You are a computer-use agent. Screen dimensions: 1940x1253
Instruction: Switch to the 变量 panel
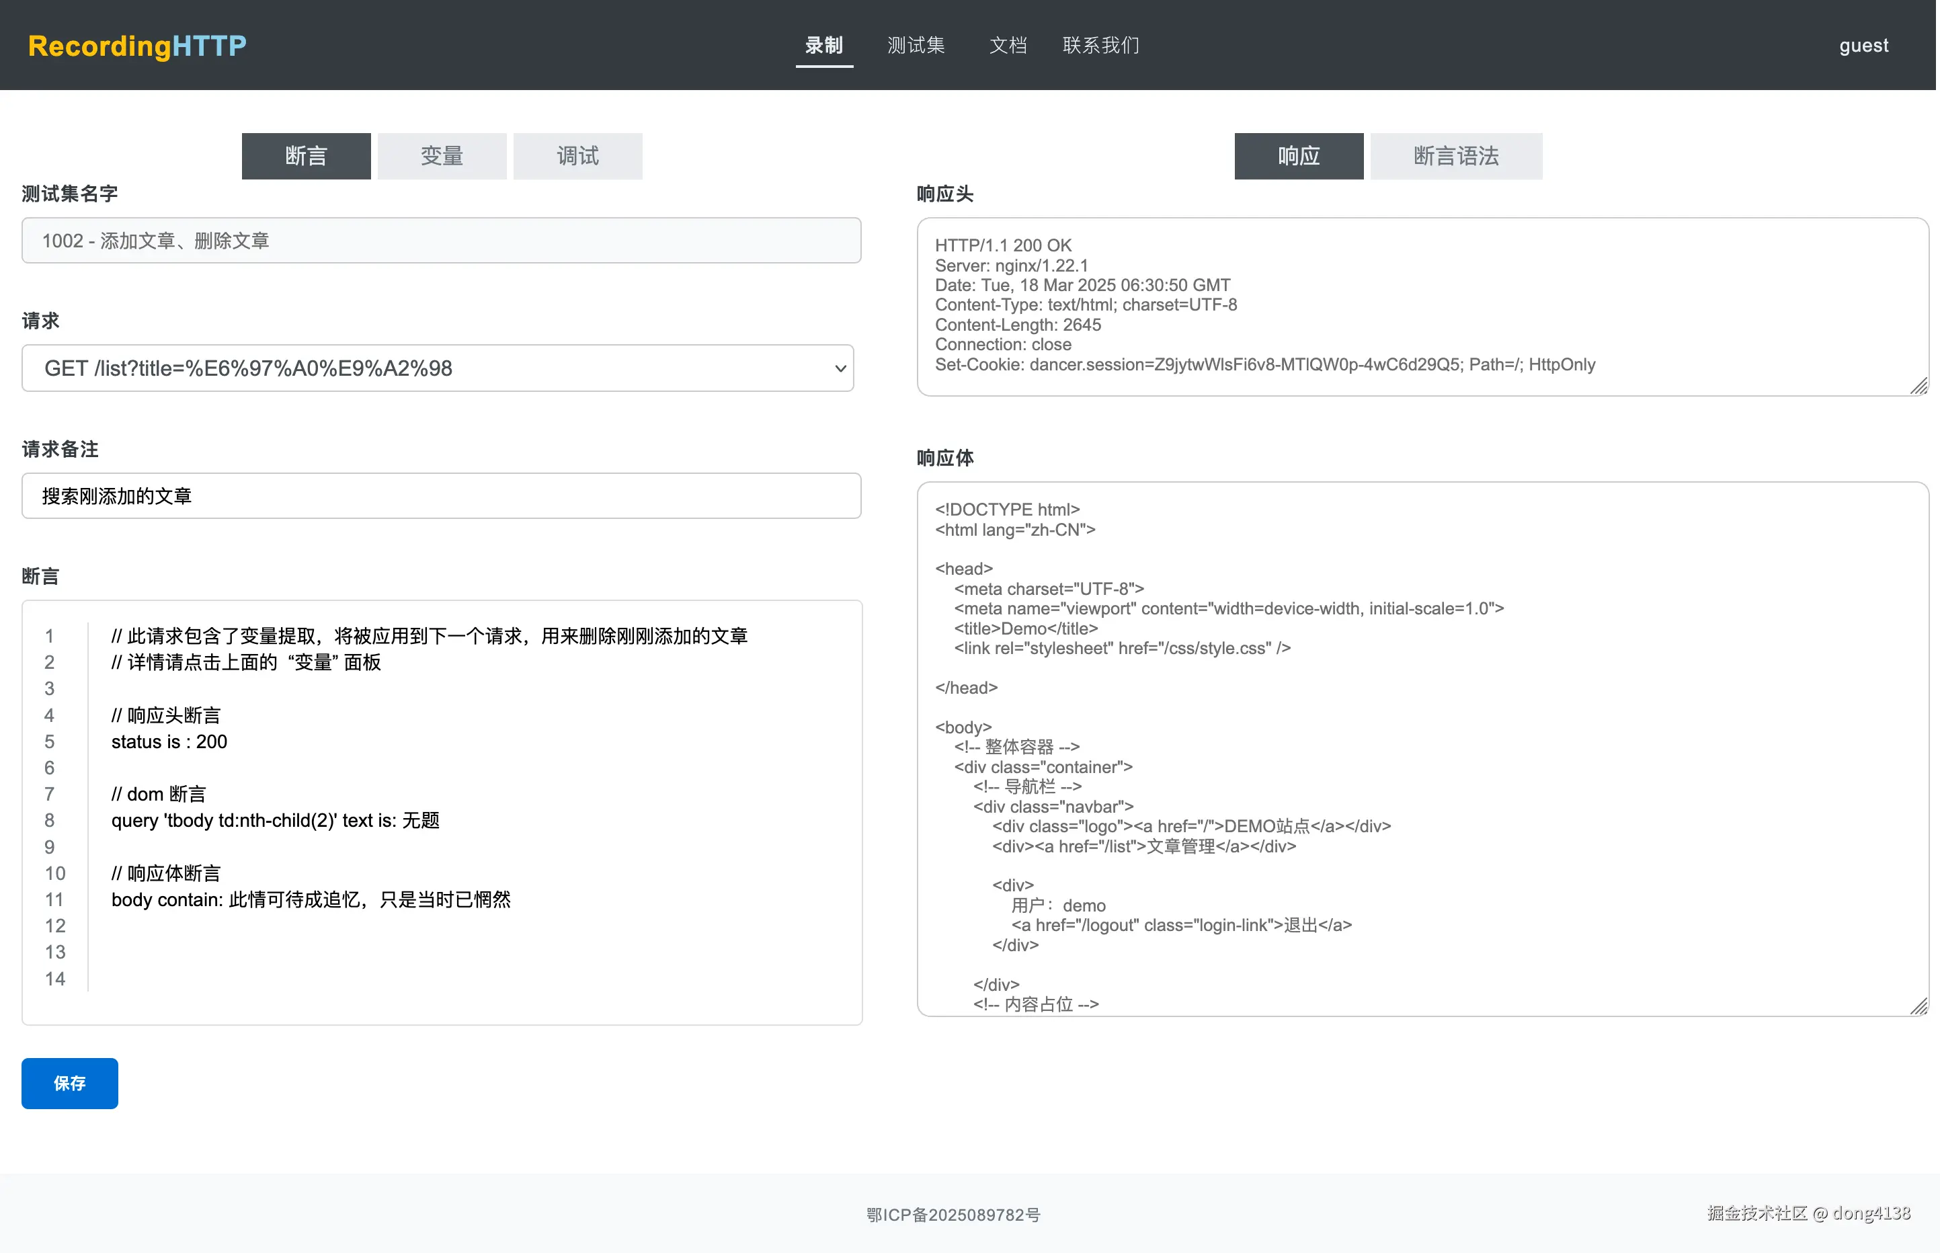(x=442, y=155)
